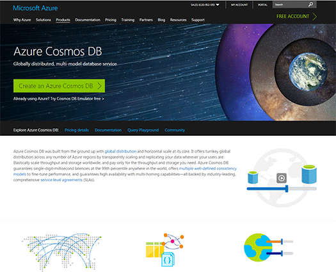336x275 pixels.
Task: Click into the Search input field
Action: 290,4
